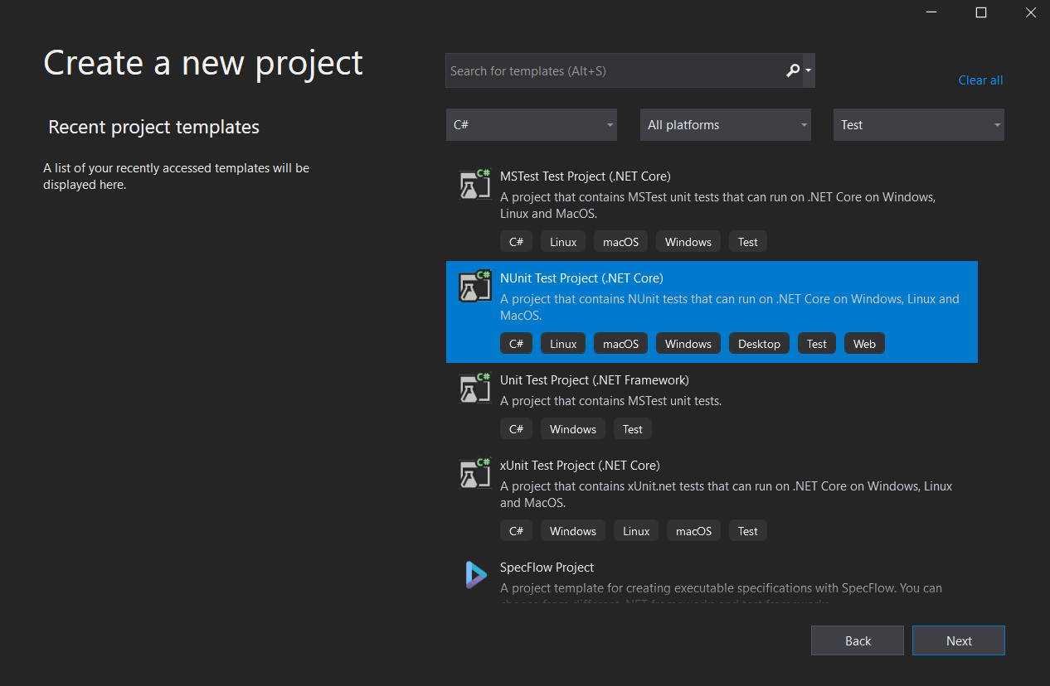Click the Windows tag on Unit Test Project

572,428
